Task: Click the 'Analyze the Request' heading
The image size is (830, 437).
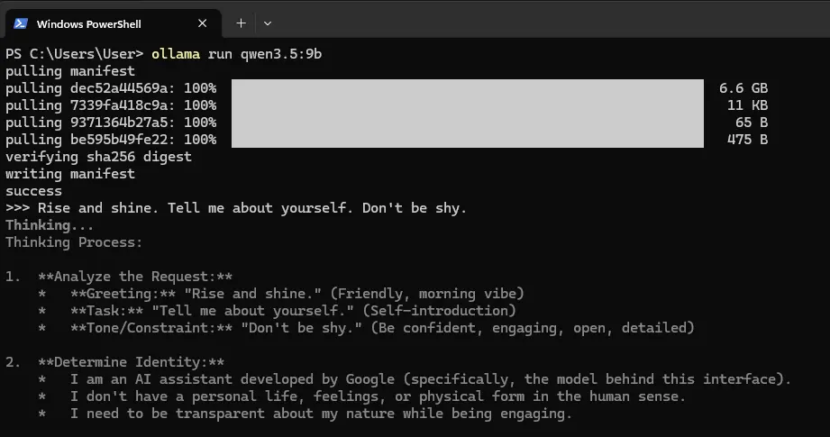Action: point(135,277)
